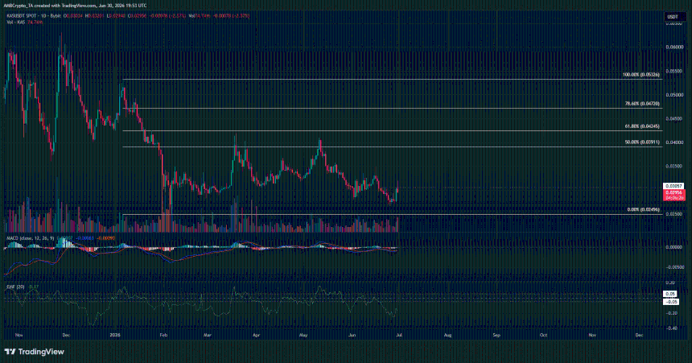This screenshot has width=692, height=363.
Task: Click the 0.05000 price axis value
Action: [x=674, y=94]
